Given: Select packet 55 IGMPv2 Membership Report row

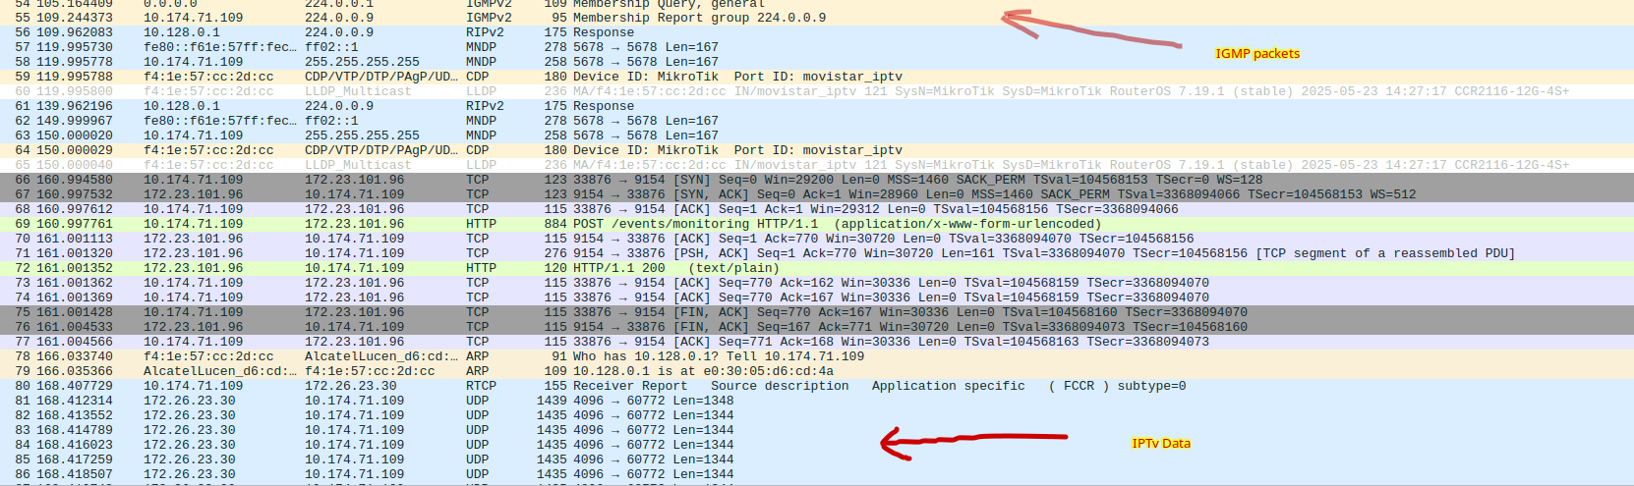Looking at the screenshot, I should click(x=817, y=18).
